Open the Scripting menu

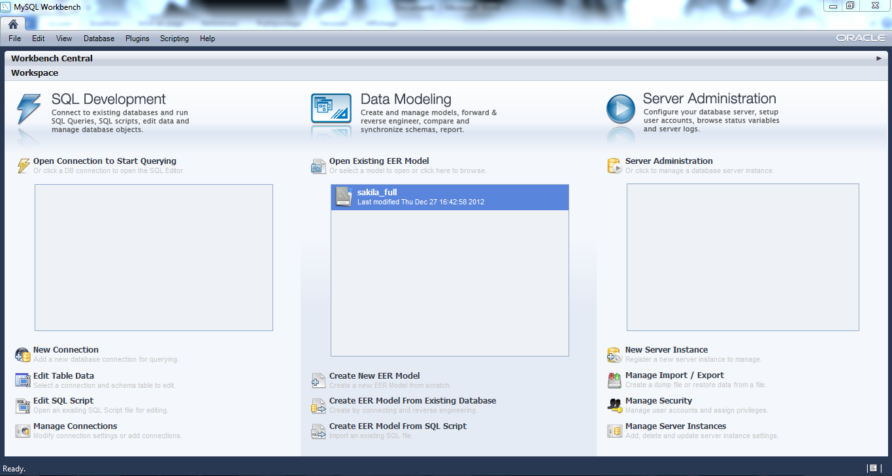coord(174,39)
